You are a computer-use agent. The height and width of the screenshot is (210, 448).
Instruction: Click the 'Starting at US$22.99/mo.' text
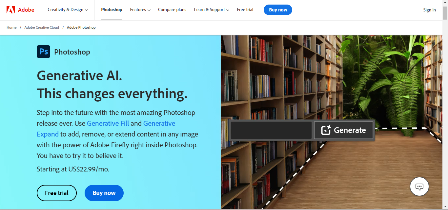73,169
